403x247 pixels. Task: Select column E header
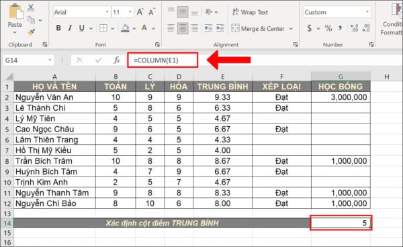(222, 77)
